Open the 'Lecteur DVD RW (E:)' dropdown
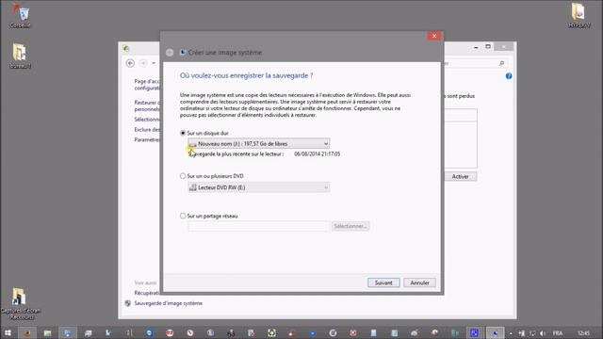The height and width of the screenshot is (339, 603). click(258, 187)
